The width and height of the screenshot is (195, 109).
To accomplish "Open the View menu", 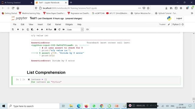I will coord(31,25).
